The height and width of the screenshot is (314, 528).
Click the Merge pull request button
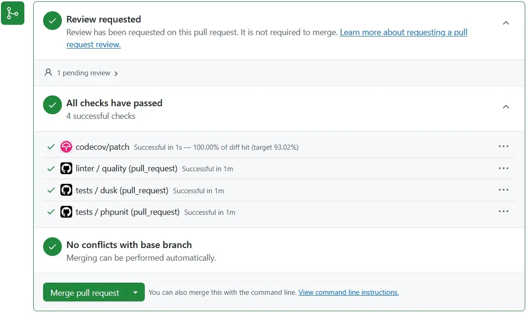tap(85, 292)
